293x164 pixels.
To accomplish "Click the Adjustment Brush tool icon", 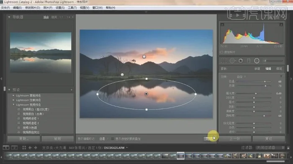I will coord(274,61).
